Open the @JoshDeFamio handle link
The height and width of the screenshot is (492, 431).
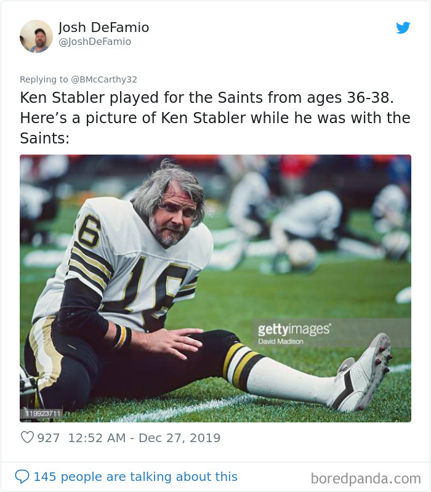point(95,42)
